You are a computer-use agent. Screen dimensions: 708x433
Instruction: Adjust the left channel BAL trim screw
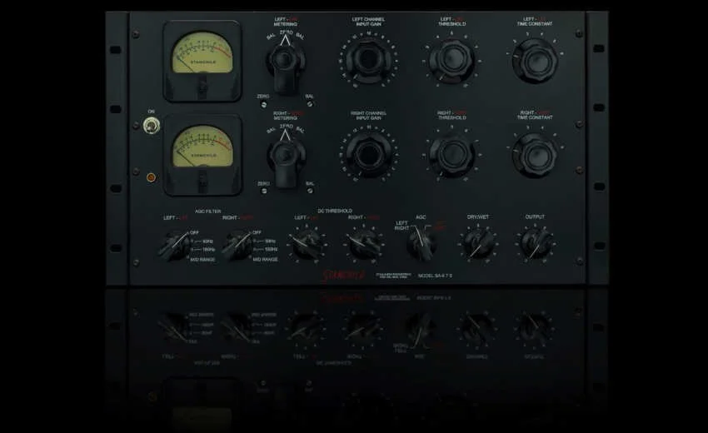pyautogui.click(x=310, y=104)
